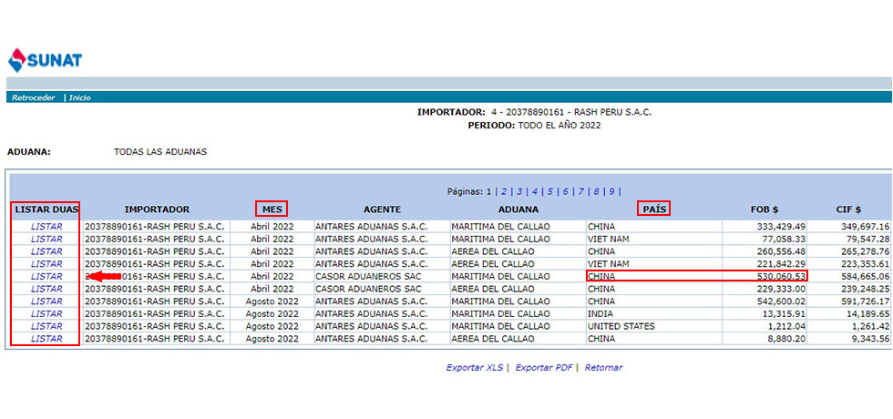893x419 pixels.
Task: Export the table via Exportar XLS
Action: [x=475, y=368]
